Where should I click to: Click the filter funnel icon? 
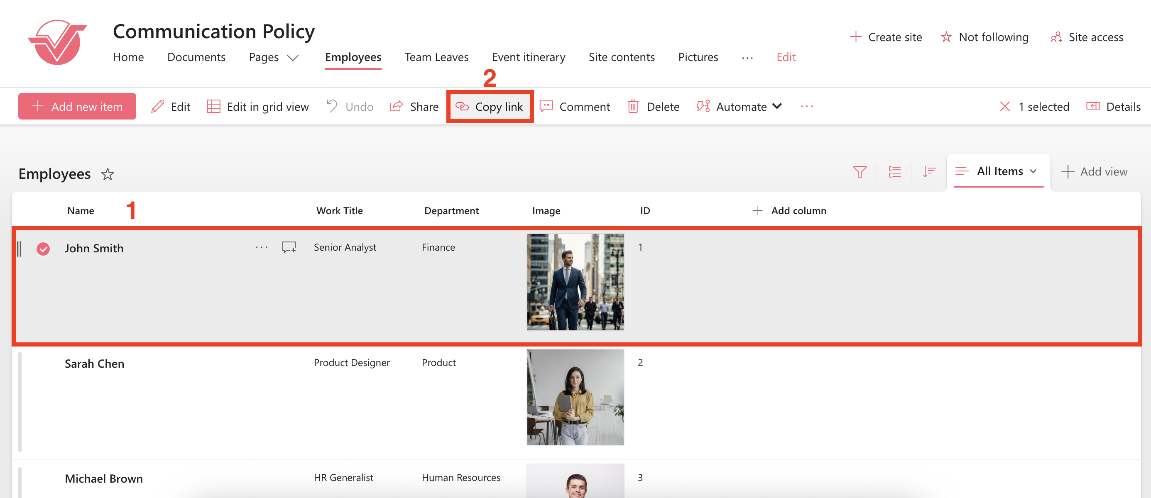tap(859, 171)
